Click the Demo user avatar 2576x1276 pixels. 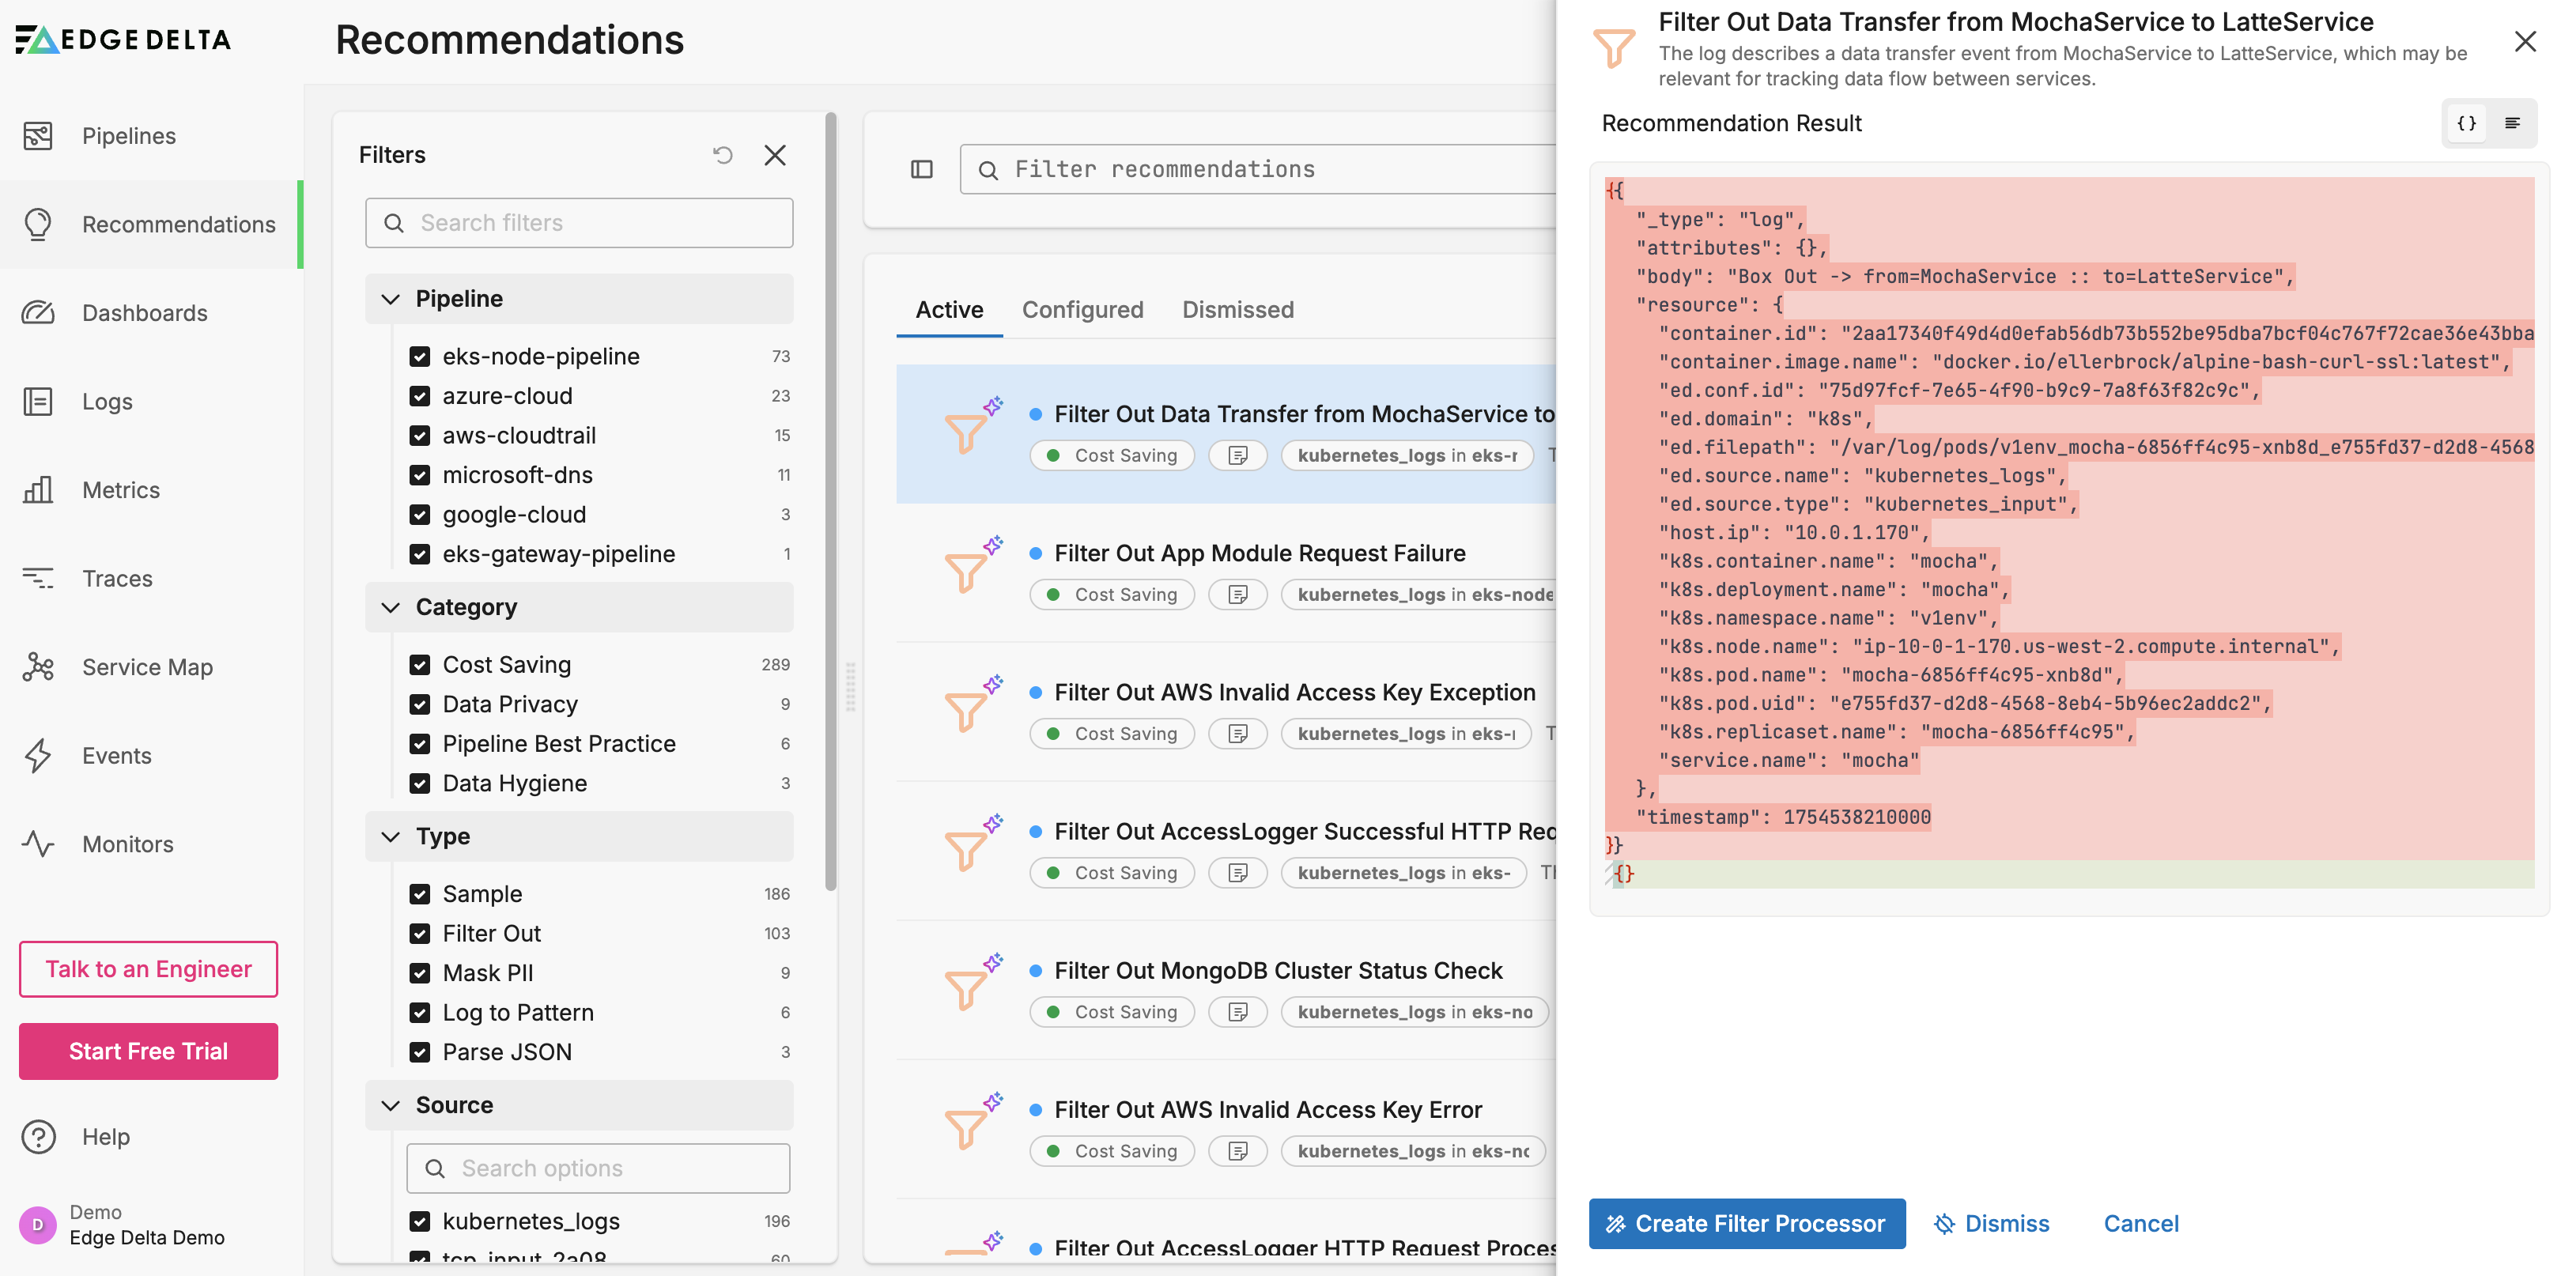click(38, 1224)
